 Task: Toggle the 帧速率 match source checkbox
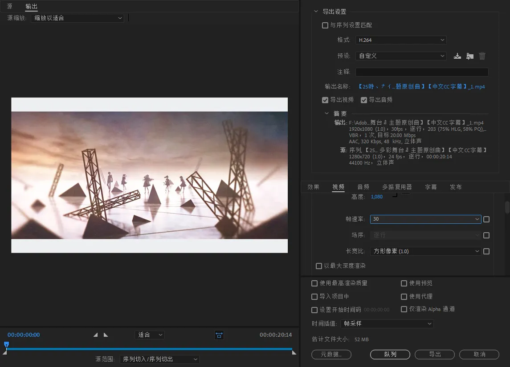click(486, 219)
